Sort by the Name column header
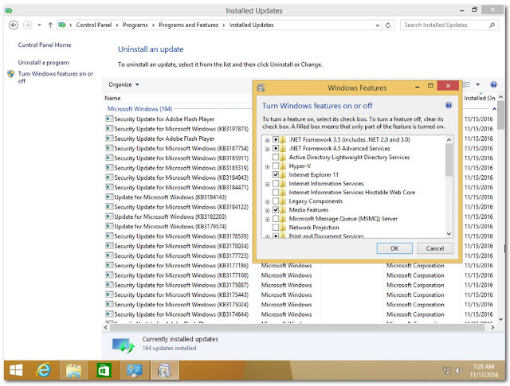Screen dimensions: 510x386 (x=112, y=98)
